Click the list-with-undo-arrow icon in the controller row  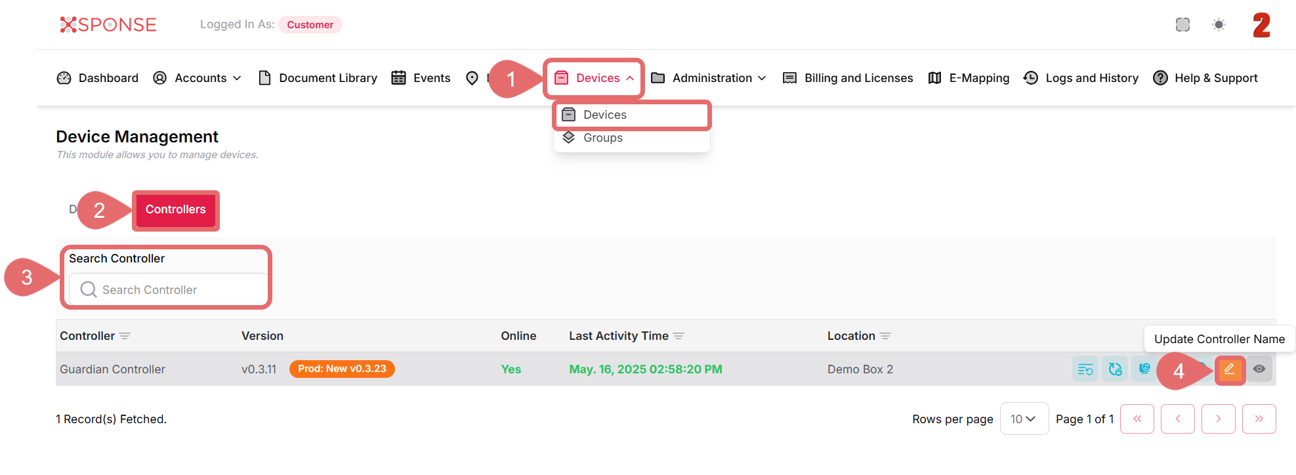[x=1085, y=369]
